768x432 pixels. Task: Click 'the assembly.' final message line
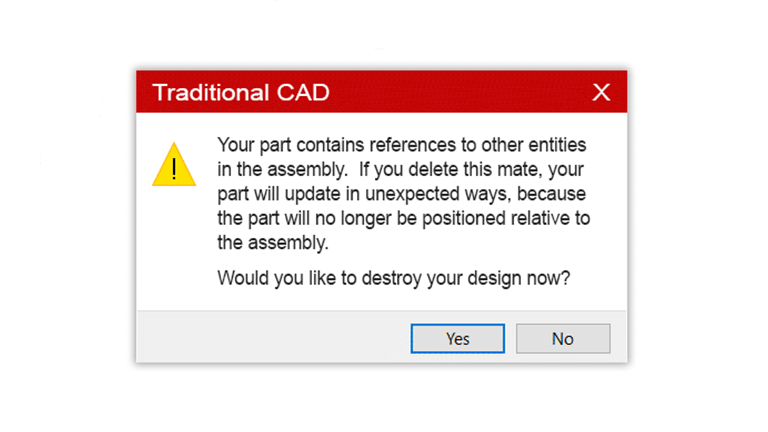(x=273, y=242)
